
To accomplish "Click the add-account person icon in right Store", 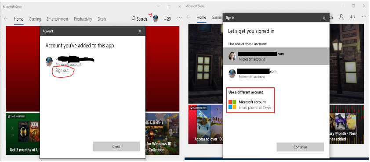I will tap(341, 17).
